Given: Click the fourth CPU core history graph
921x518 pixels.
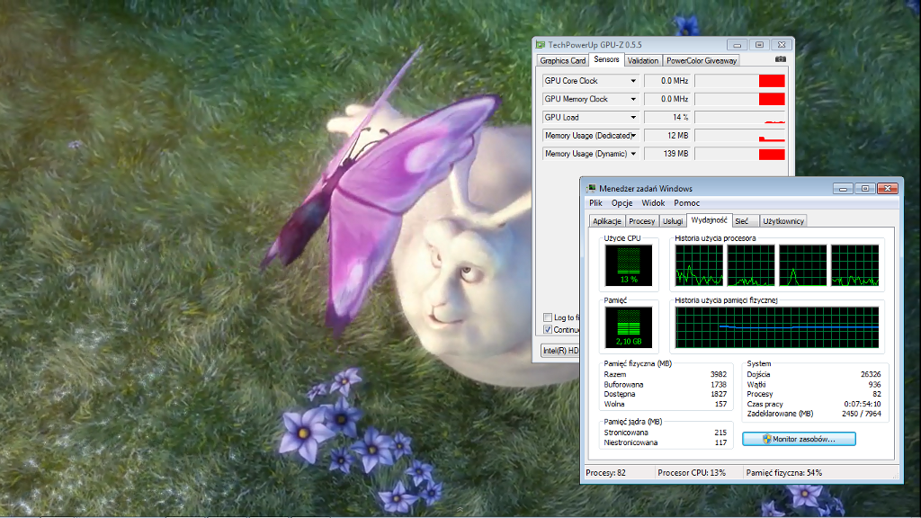Looking at the screenshot, I should coord(855,265).
